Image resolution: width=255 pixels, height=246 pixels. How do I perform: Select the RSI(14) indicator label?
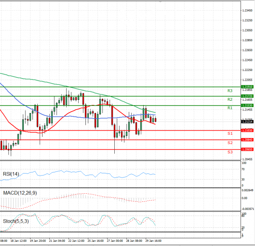tap(11, 173)
